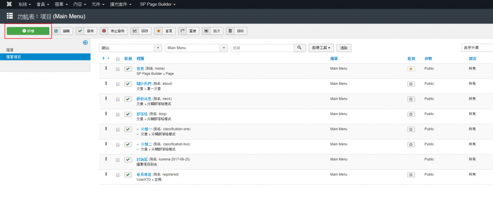Image resolution: width=493 pixels, height=209 pixels.
Task: Select the 會員專區 row checkbox
Action: pyautogui.click(x=117, y=174)
